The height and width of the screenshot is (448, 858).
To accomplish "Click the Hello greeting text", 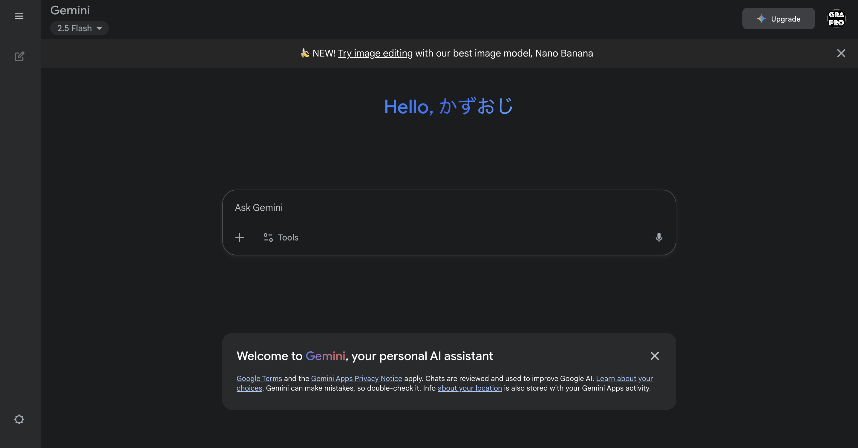I will 449,106.
